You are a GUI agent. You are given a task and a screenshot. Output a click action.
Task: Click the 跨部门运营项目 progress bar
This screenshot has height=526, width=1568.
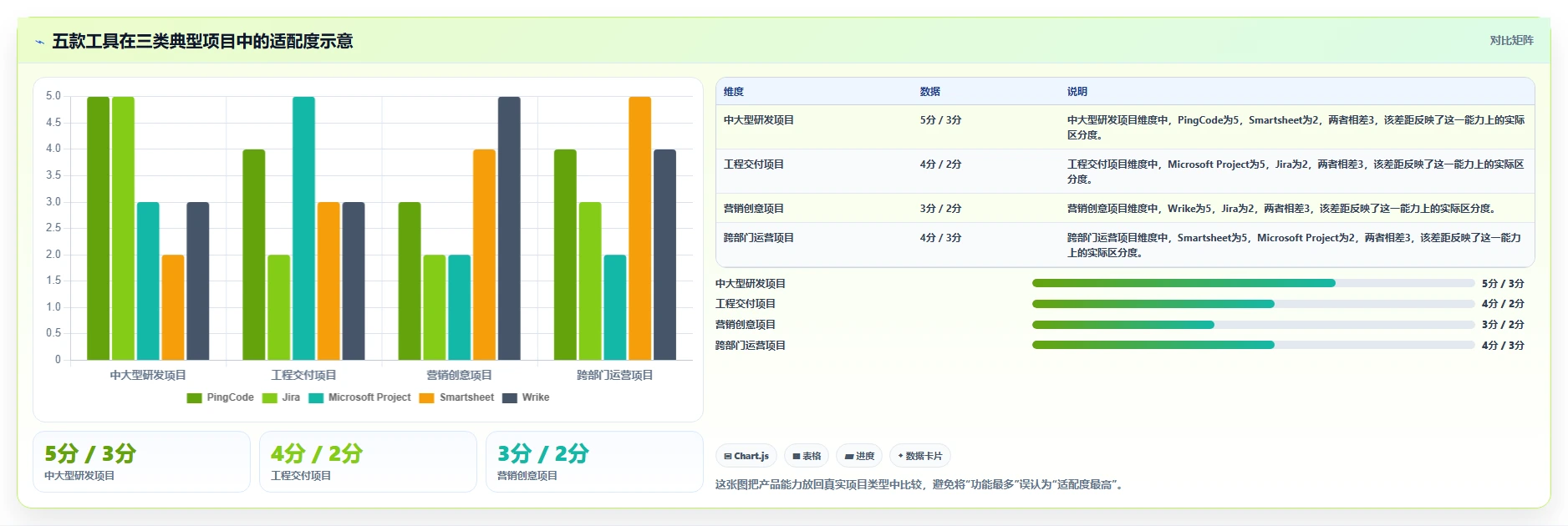1253,345
